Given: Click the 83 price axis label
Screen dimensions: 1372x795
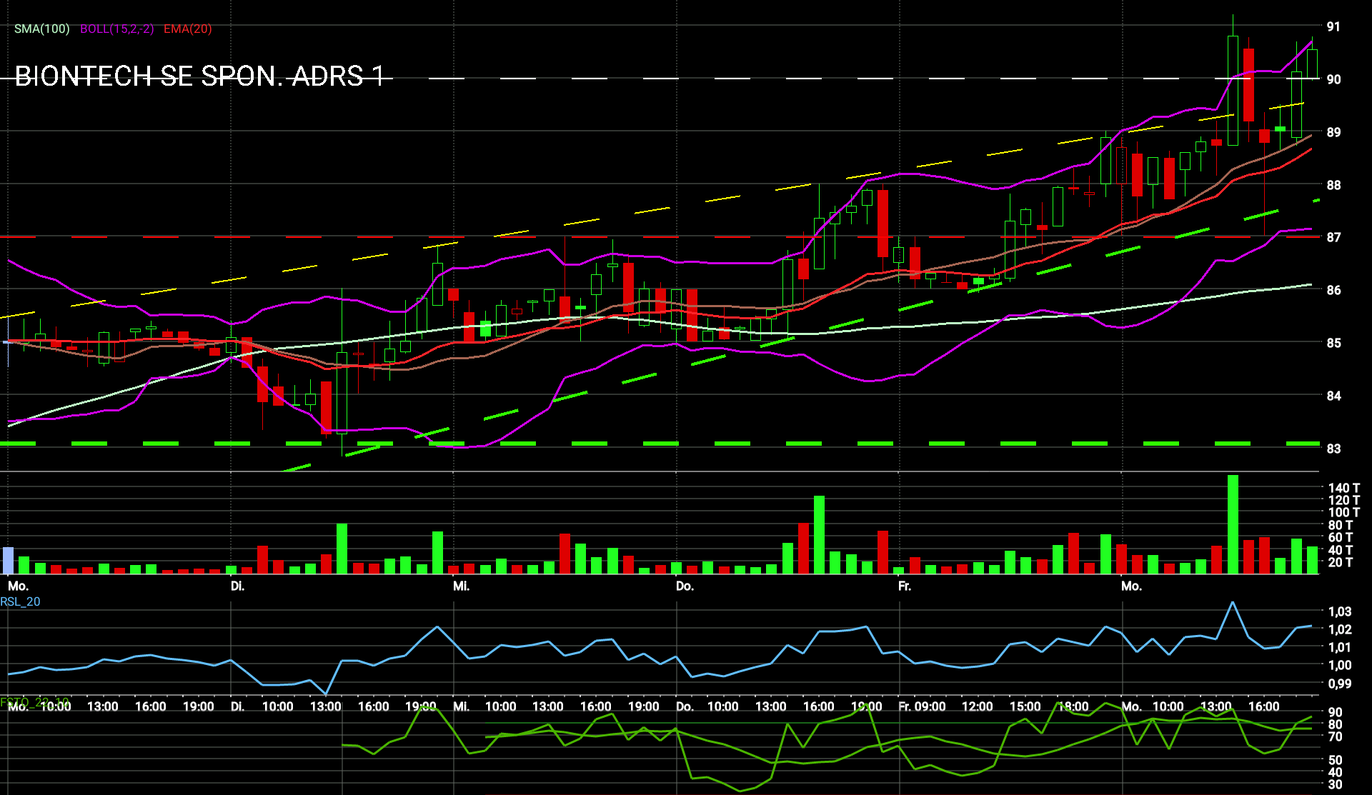Looking at the screenshot, I should pos(1333,449).
